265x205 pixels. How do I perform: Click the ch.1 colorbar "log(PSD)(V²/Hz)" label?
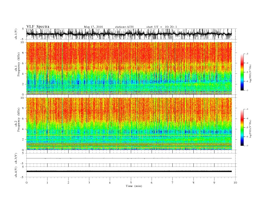251,73
